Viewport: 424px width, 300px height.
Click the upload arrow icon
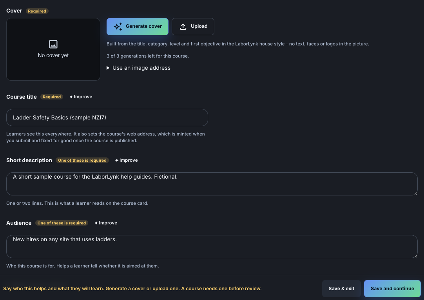183,27
